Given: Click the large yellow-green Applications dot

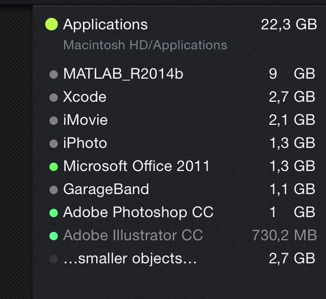Looking at the screenshot, I should [52, 24].
